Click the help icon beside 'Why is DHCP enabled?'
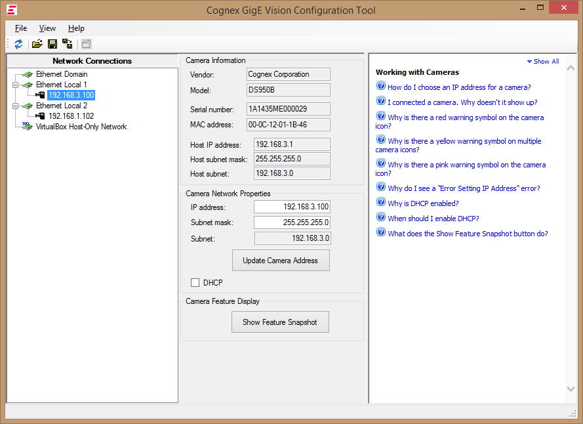The image size is (583, 424). pyautogui.click(x=381, y=203)
